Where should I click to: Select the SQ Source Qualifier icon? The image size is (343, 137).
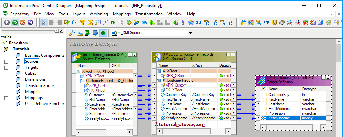[x=198, y=22]
